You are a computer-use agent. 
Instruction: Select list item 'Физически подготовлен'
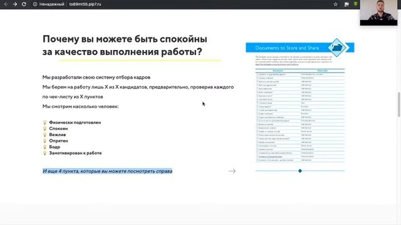click(x=75, y=122)
